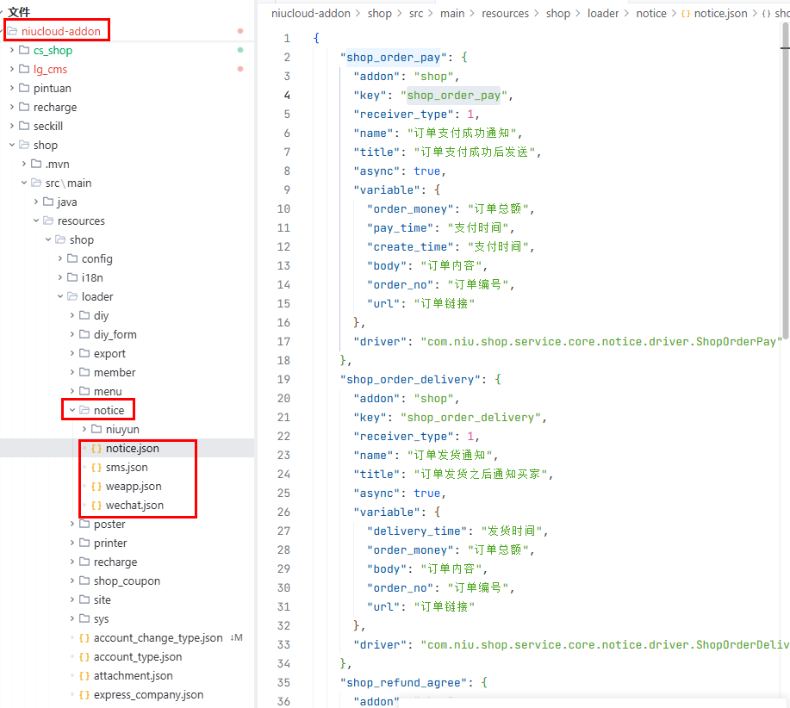Open attachment.json in the file tree
Viewport: 790px width, 708px height.
point(133,676)
